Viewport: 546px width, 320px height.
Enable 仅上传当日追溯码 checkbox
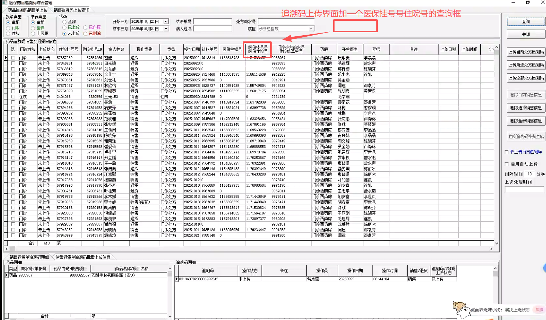pyautogui.click(x=507, y=152)
